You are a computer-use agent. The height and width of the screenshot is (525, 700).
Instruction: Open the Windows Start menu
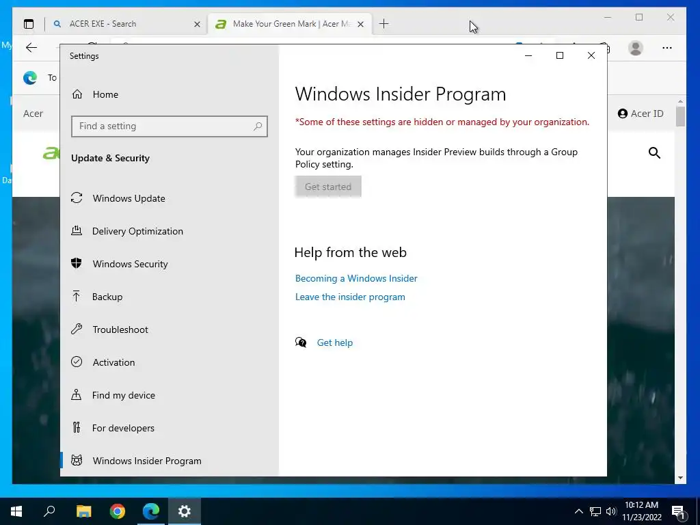[x=16, y=511]
